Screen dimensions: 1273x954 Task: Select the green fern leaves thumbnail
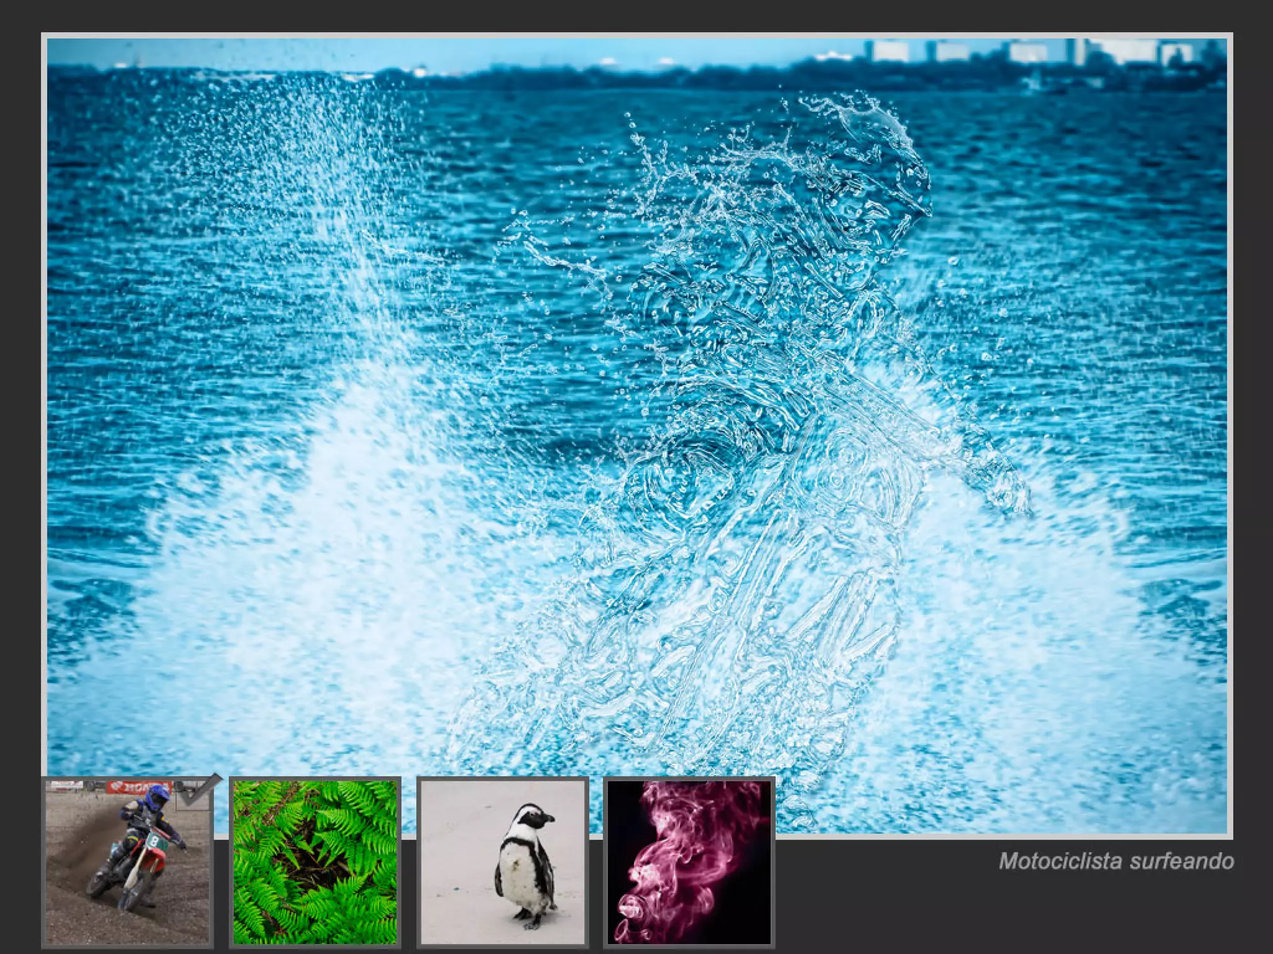(315, 862)
